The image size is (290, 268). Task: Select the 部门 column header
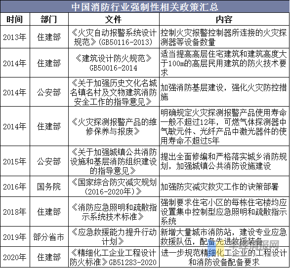coord(49,19)
